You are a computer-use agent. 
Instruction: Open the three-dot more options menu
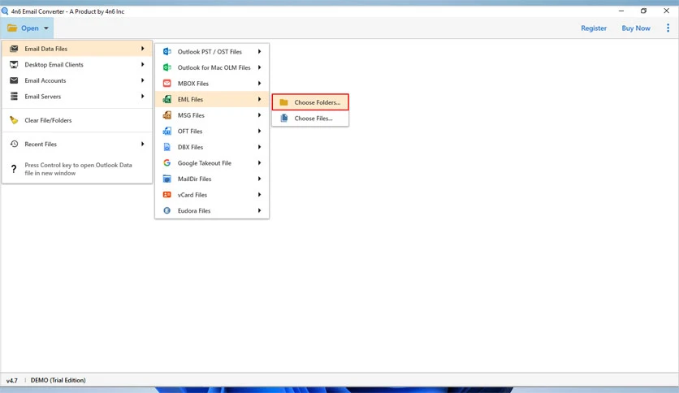(x=668, y=28)
